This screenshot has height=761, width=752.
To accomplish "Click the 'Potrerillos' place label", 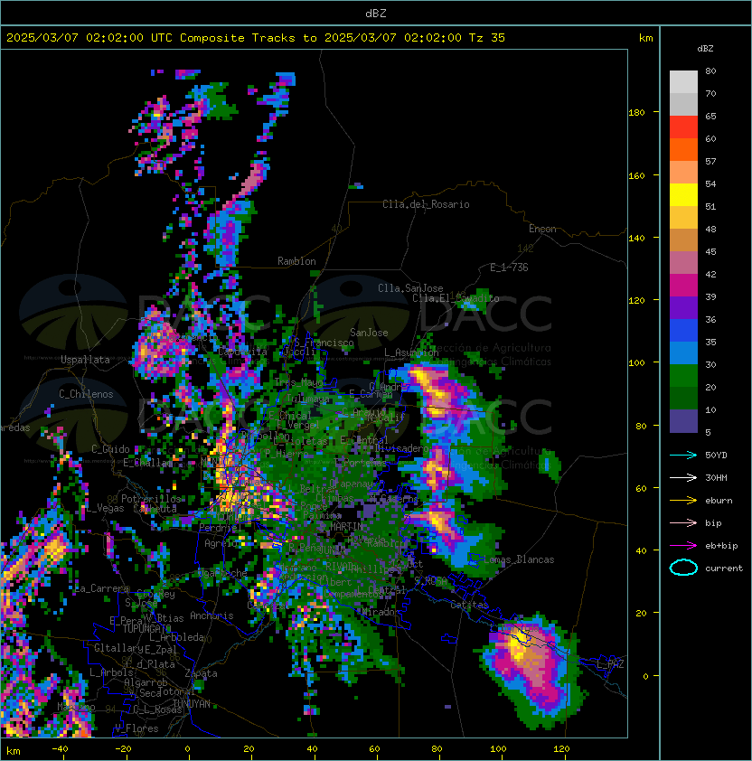I will click(151, 499).
